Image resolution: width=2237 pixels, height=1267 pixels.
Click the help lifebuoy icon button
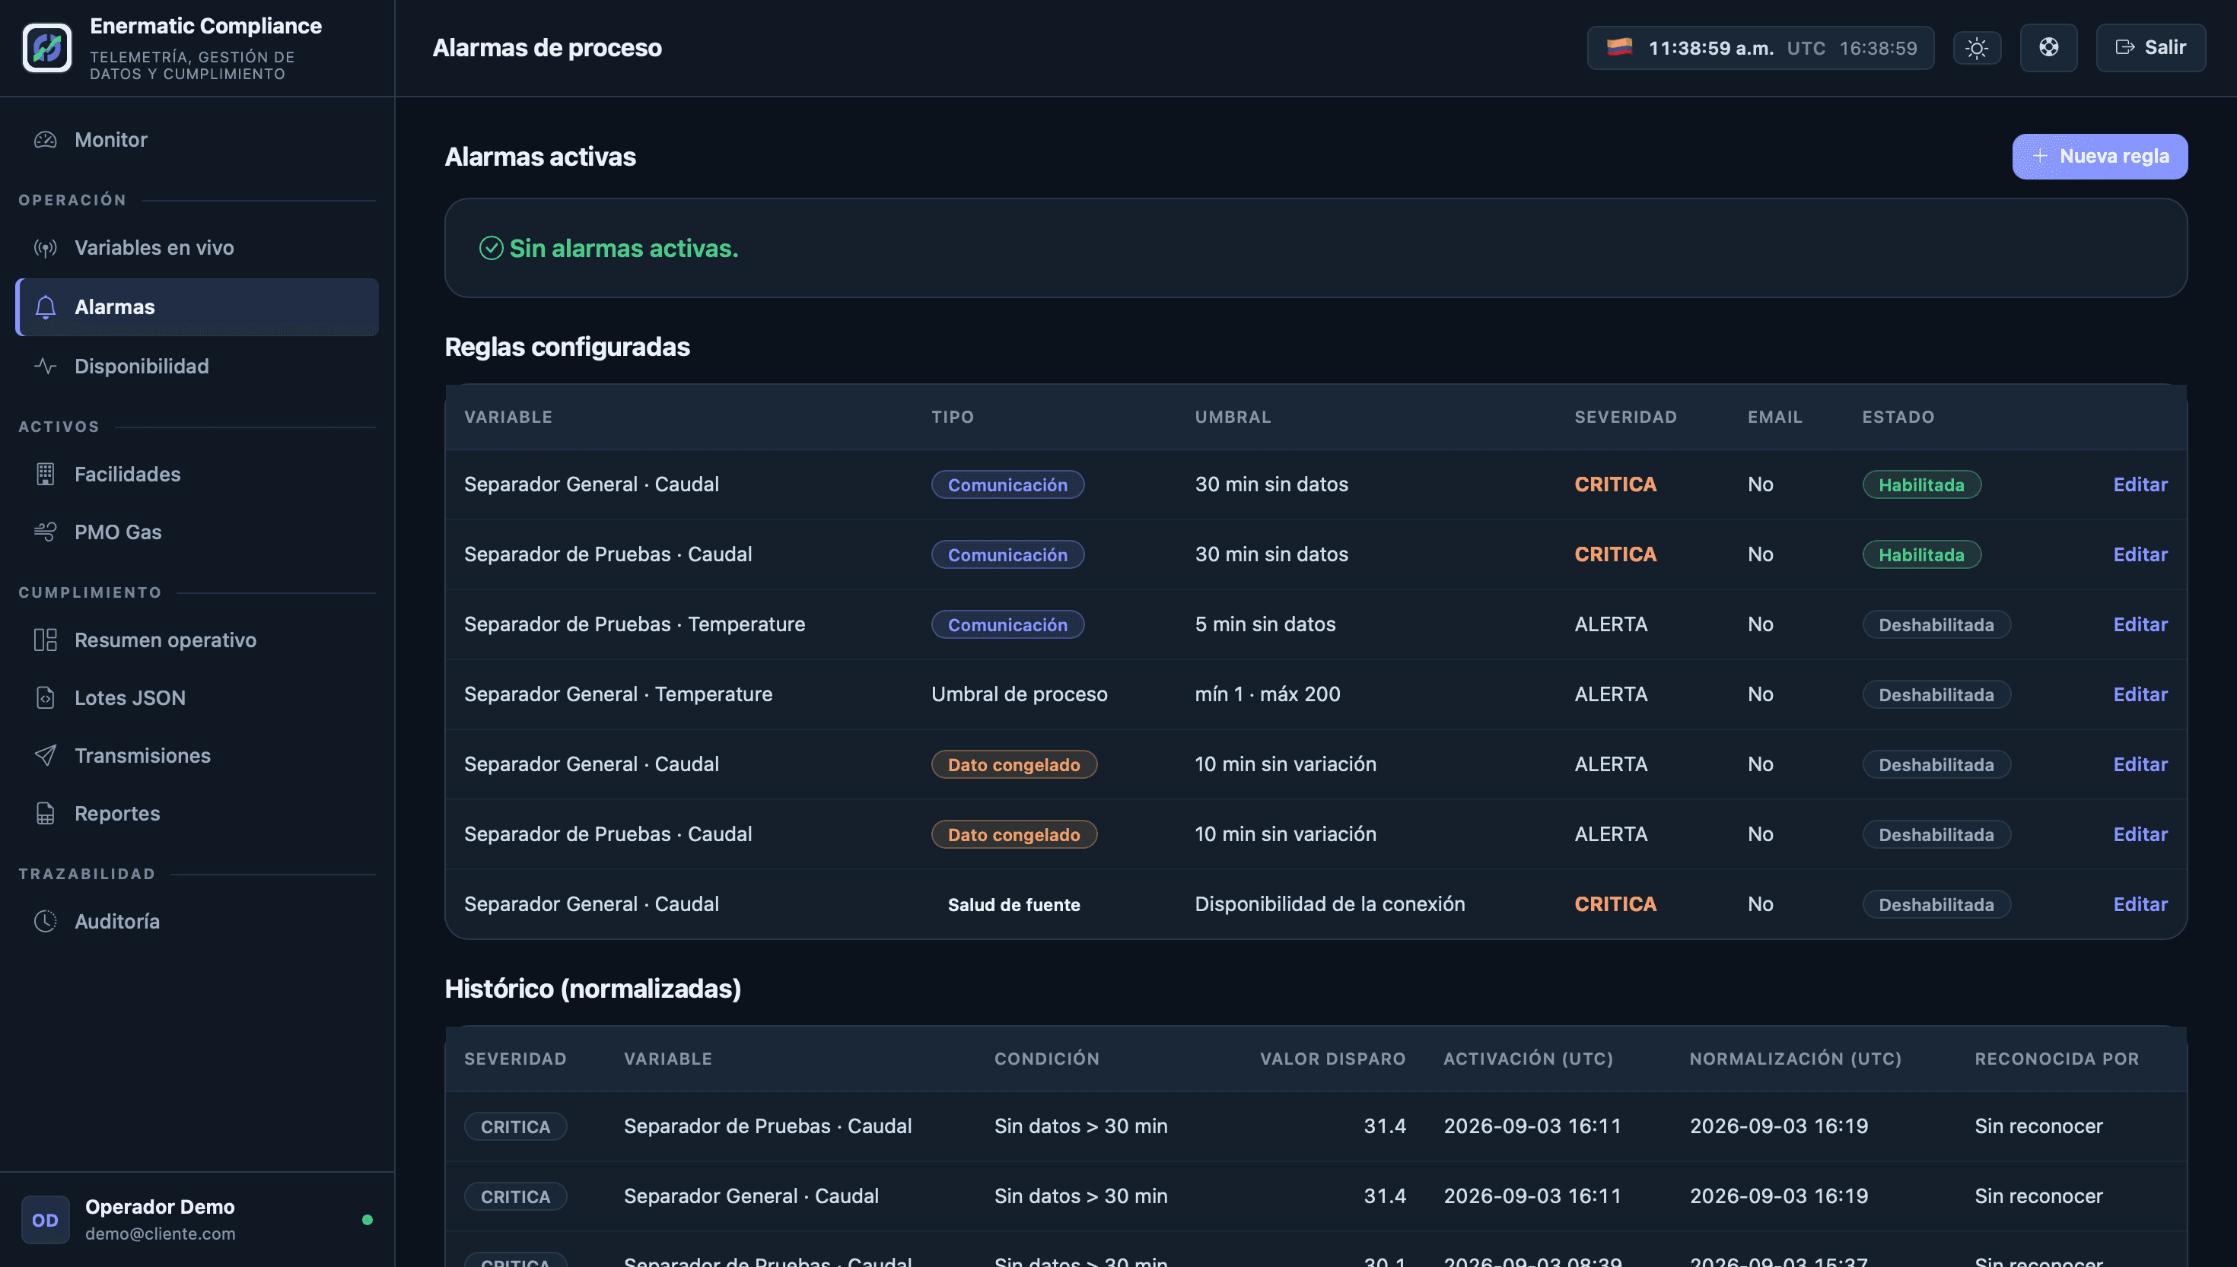click(2048, 48)
